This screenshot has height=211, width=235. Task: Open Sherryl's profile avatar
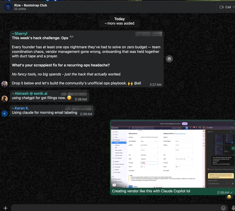[x=4, y=84]
